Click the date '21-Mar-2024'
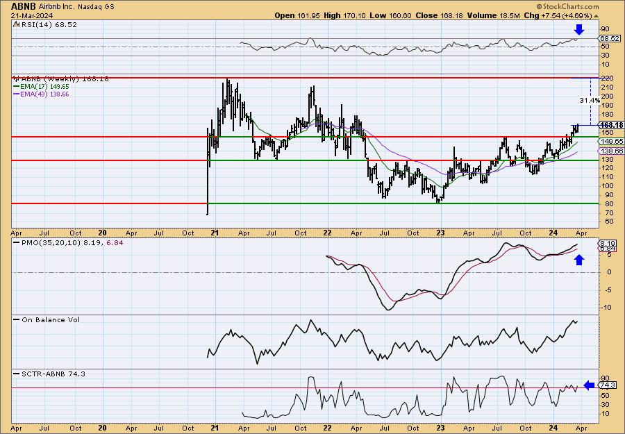Image resolution: width=625 pixels, height=434 pixels. (x=31, y=15)
